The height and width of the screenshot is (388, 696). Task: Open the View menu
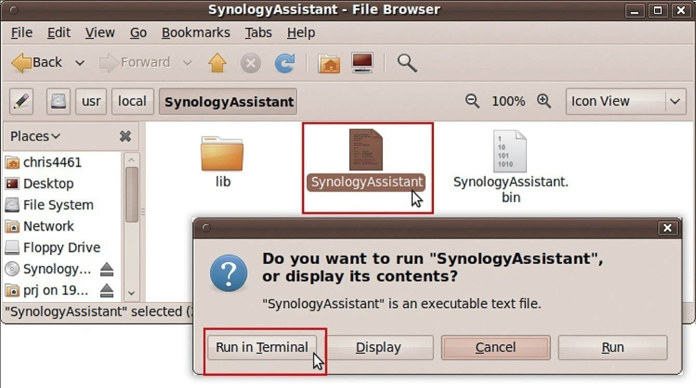click(100, 33)
